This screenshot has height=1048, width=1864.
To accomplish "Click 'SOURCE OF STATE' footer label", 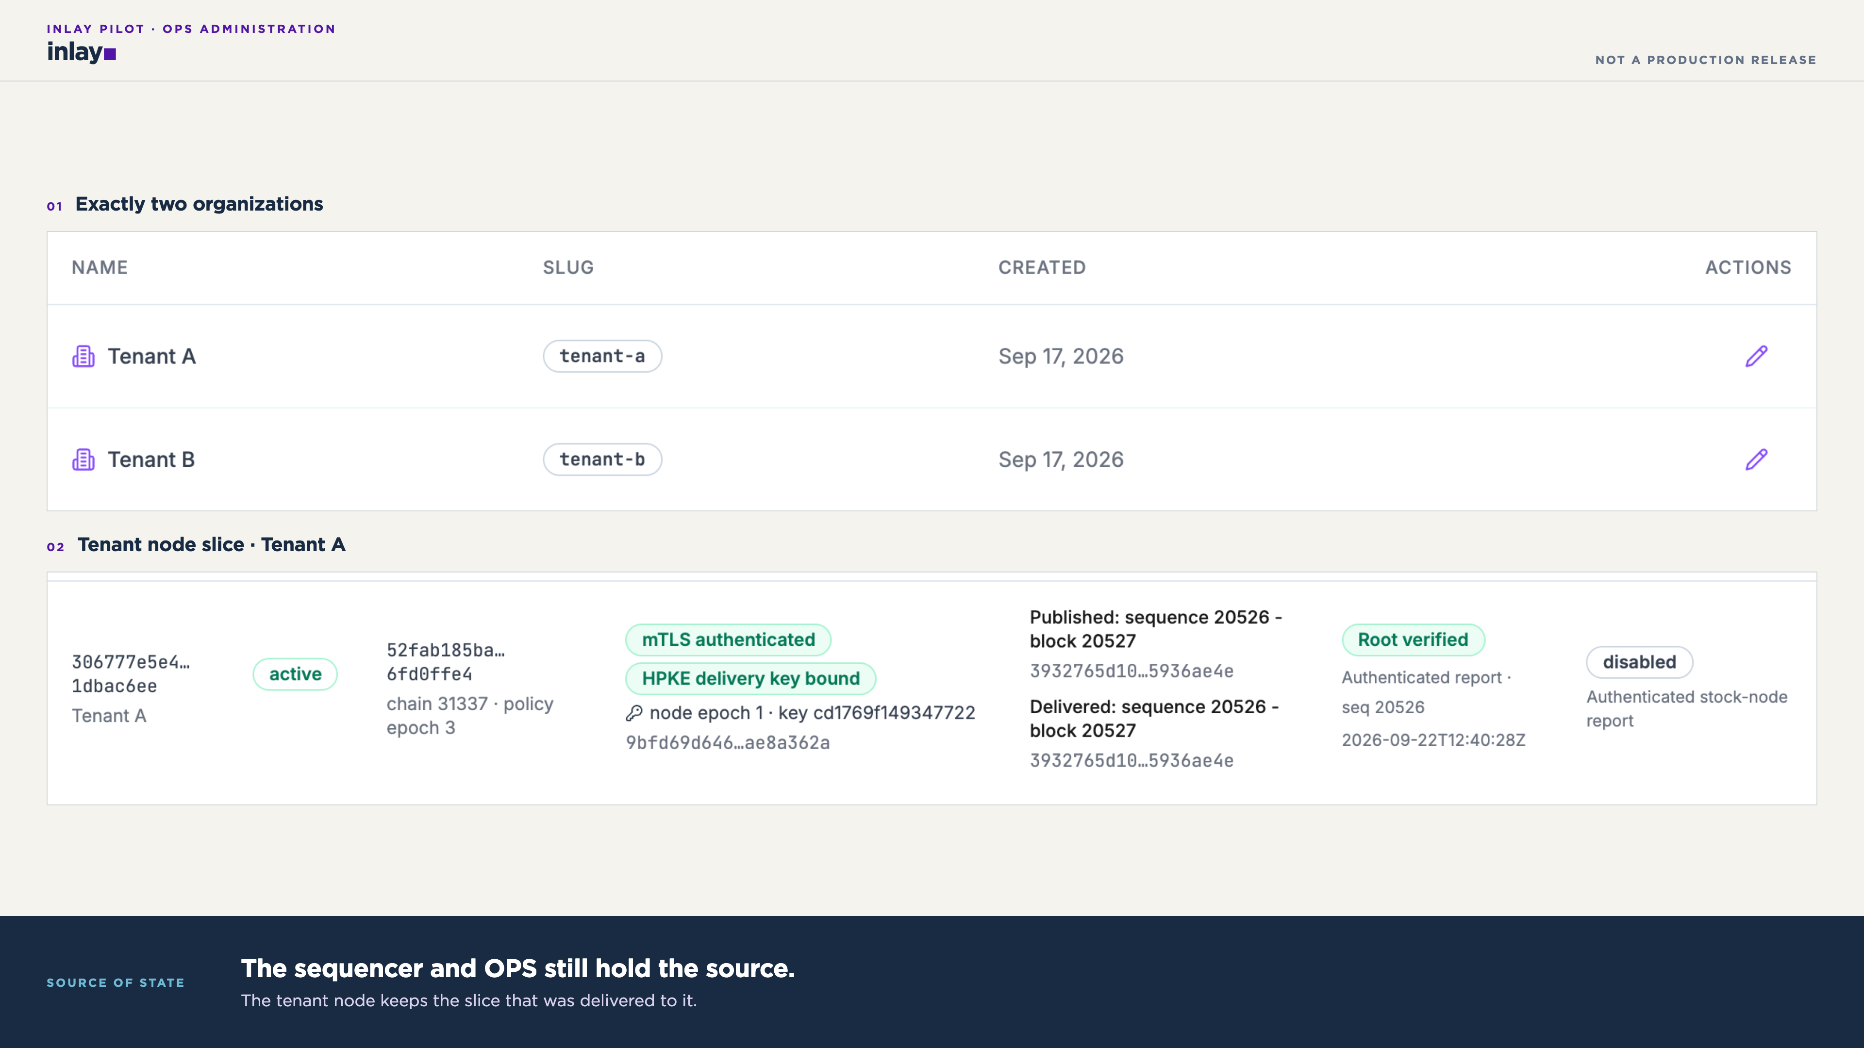I will [x=116, y=983].
